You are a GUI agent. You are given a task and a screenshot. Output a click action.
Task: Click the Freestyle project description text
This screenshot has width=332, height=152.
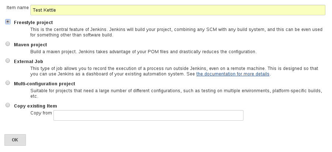(x=176, y=32)
